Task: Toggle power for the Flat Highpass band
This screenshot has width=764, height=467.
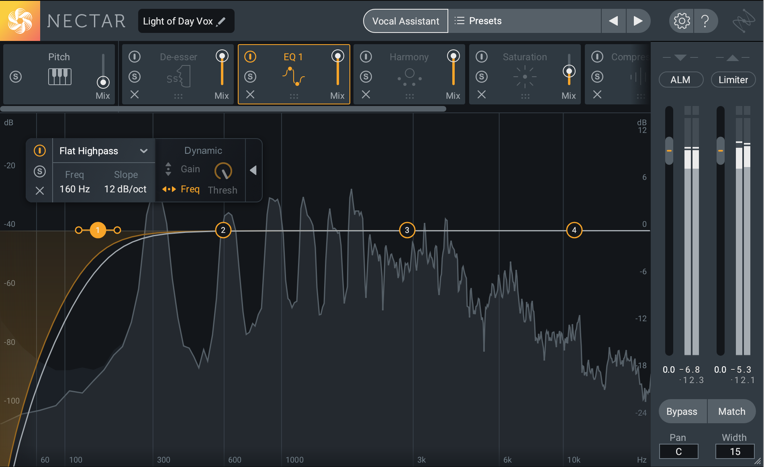Action: coord(39,151)
